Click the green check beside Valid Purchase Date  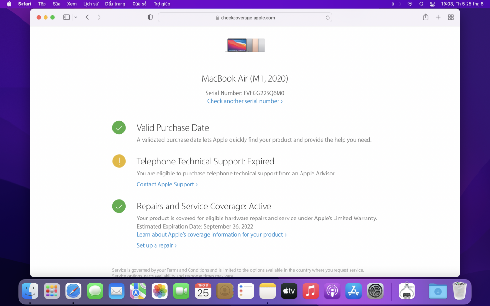[x=119, y=128]
